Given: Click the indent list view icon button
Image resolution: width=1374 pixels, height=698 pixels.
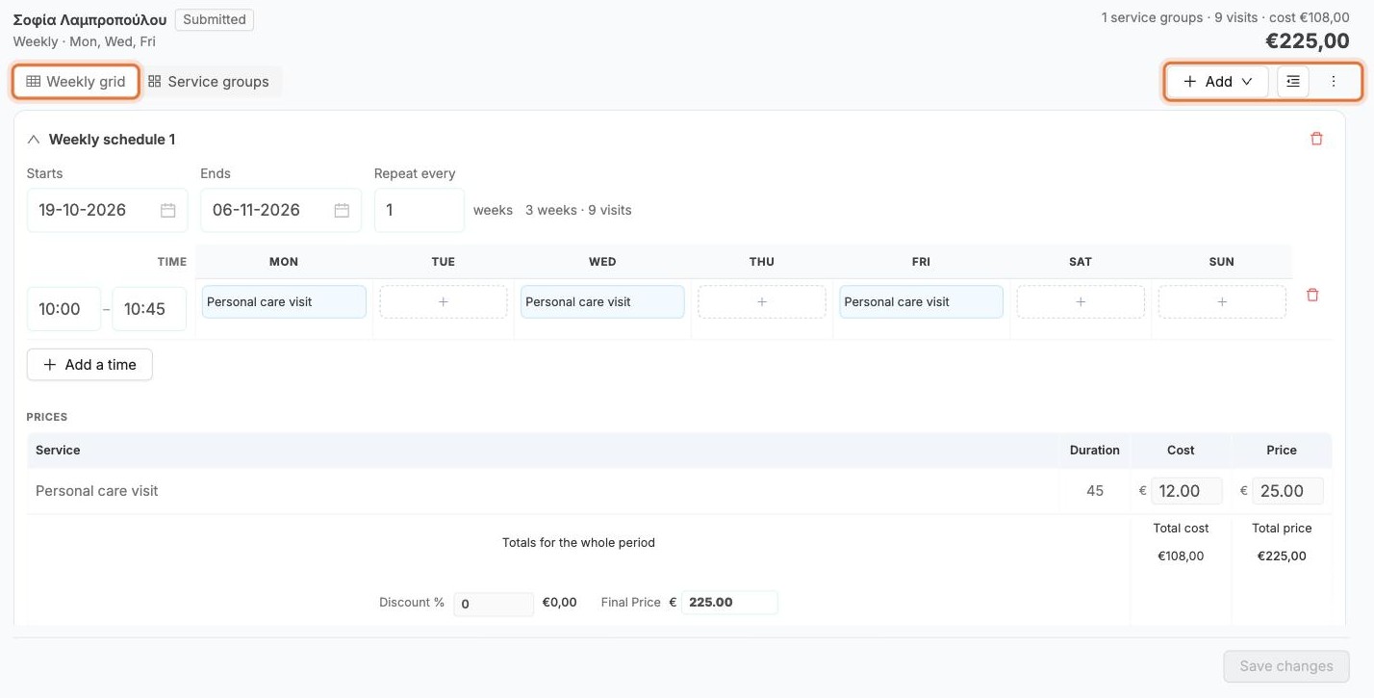Looking at the screenshot, I should click(1293, 82).
